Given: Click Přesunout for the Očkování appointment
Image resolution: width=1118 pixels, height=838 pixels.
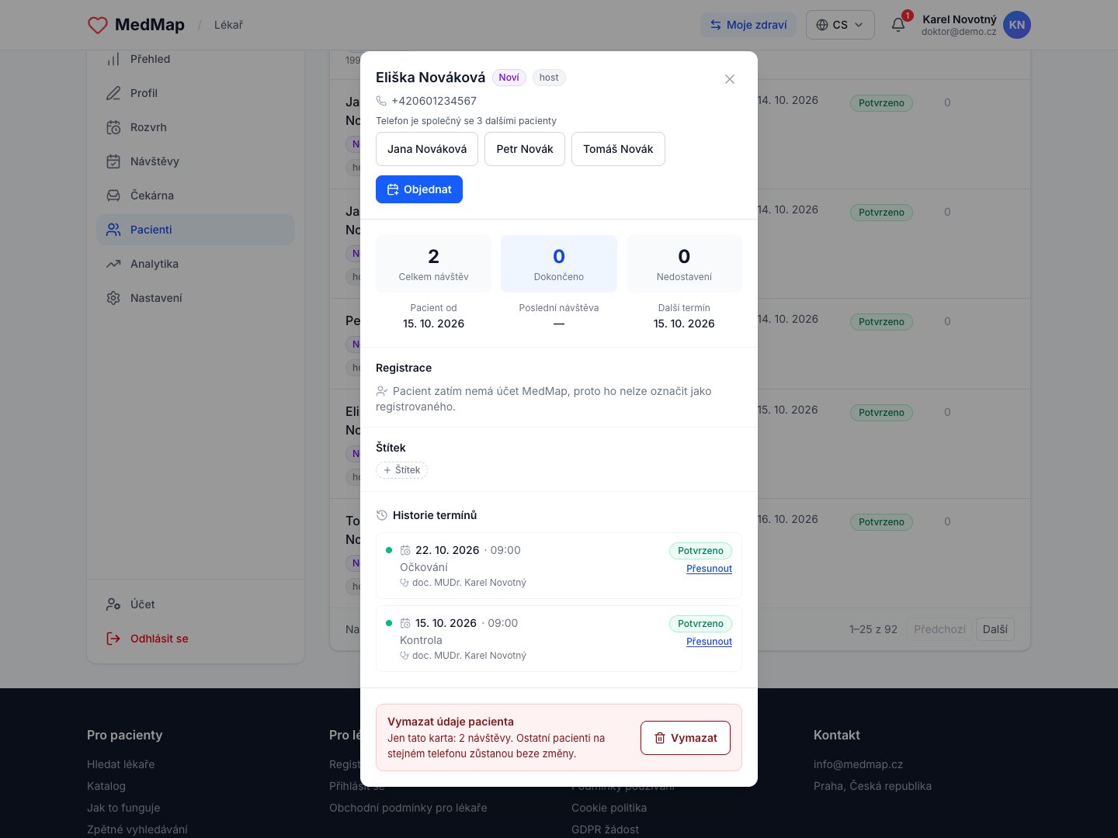Looking at the screenshot, I should pos(709,569).
